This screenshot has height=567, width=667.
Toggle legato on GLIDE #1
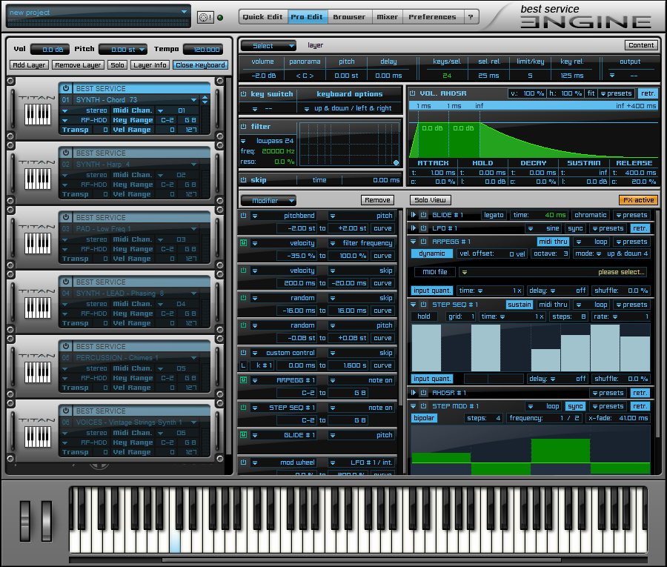click(x=494, y=215)
